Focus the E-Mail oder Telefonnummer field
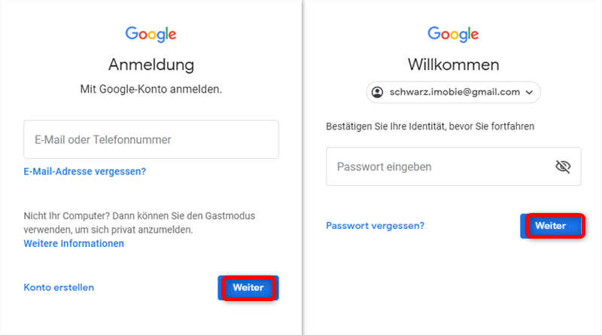This screenshot has width=602, height=335. [x=150, y=139]
